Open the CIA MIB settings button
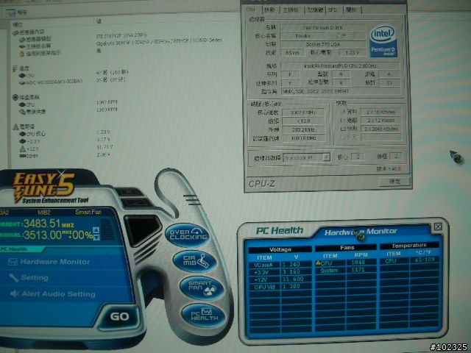 coord(194,261)
